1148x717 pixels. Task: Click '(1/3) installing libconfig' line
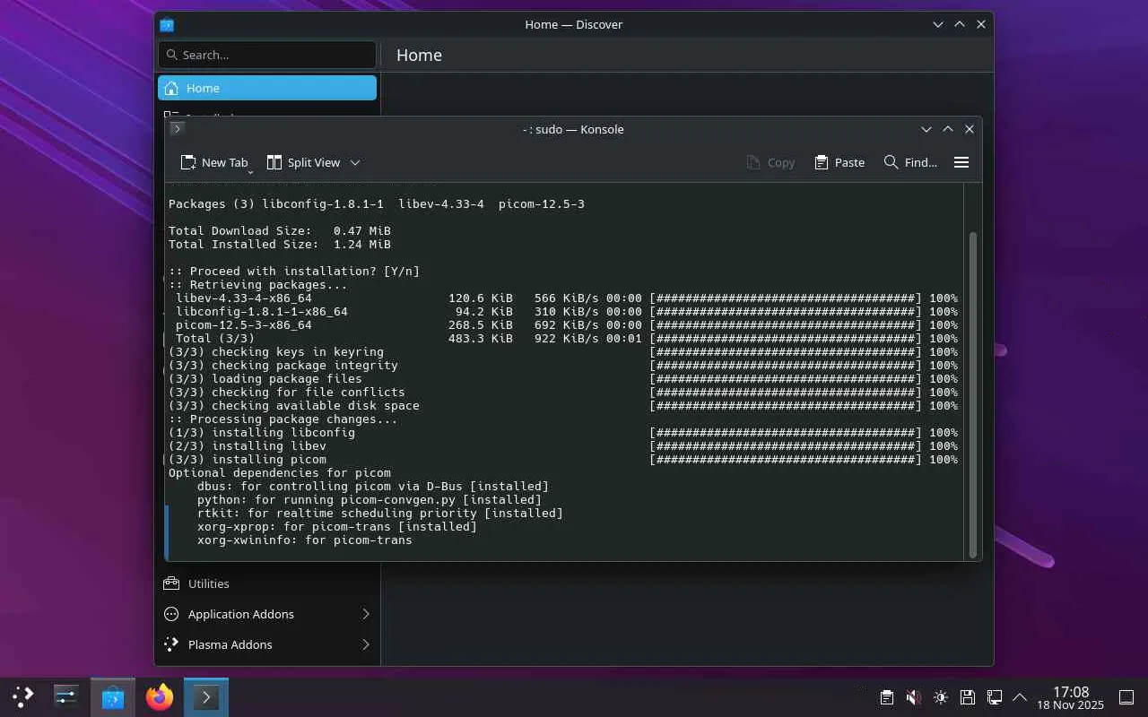(563, 433)
